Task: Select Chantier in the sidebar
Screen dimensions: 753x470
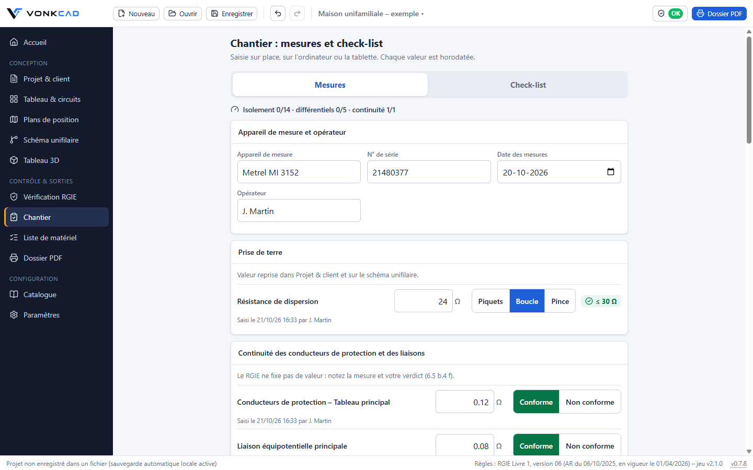Action: [56, 217]
